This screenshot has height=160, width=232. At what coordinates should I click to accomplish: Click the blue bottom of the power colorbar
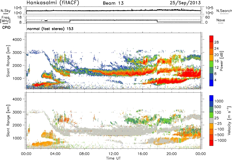[211, 83]
